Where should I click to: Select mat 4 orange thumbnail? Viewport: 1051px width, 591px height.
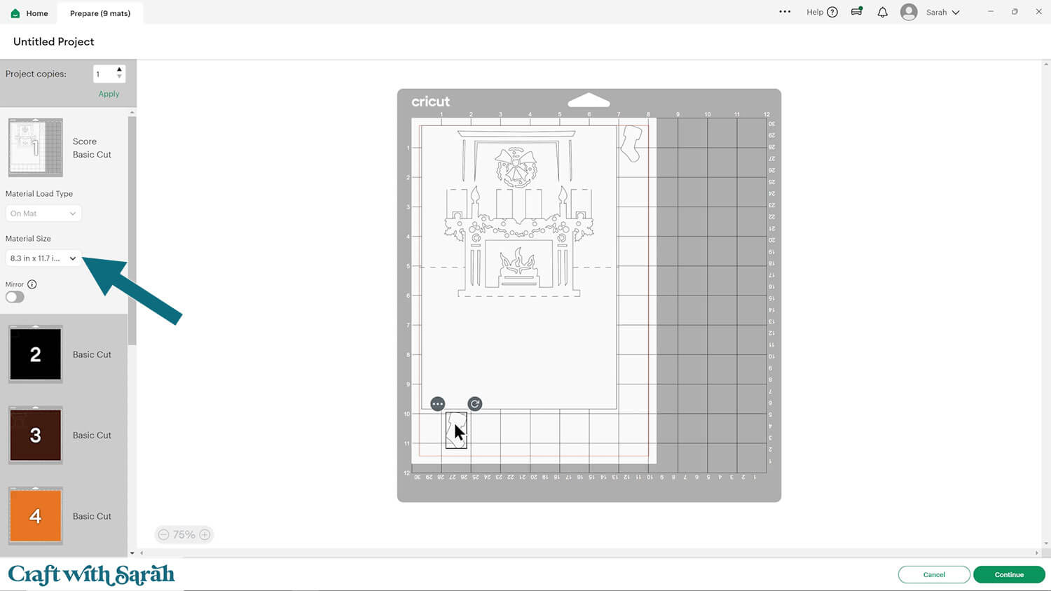pos(35,516)
